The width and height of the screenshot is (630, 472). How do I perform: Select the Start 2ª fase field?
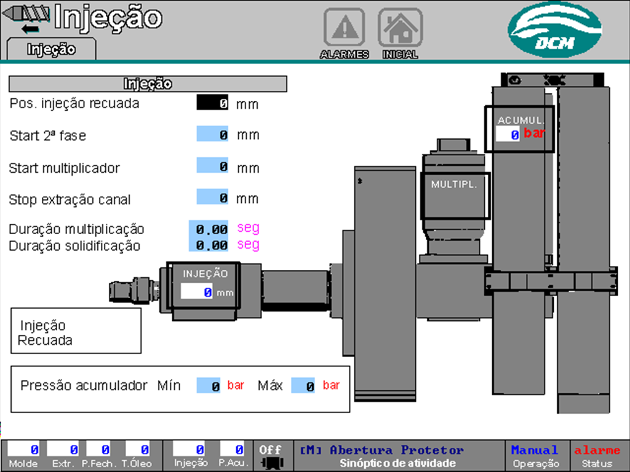click(x=213, y=135)
